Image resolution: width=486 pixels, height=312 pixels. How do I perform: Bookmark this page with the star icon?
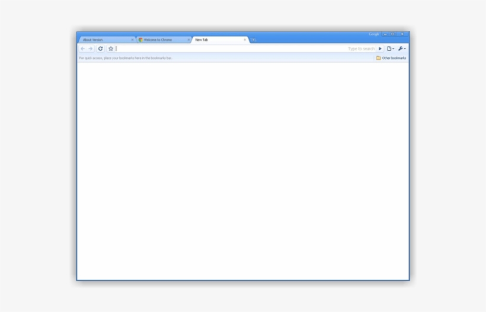coord(111,49)
